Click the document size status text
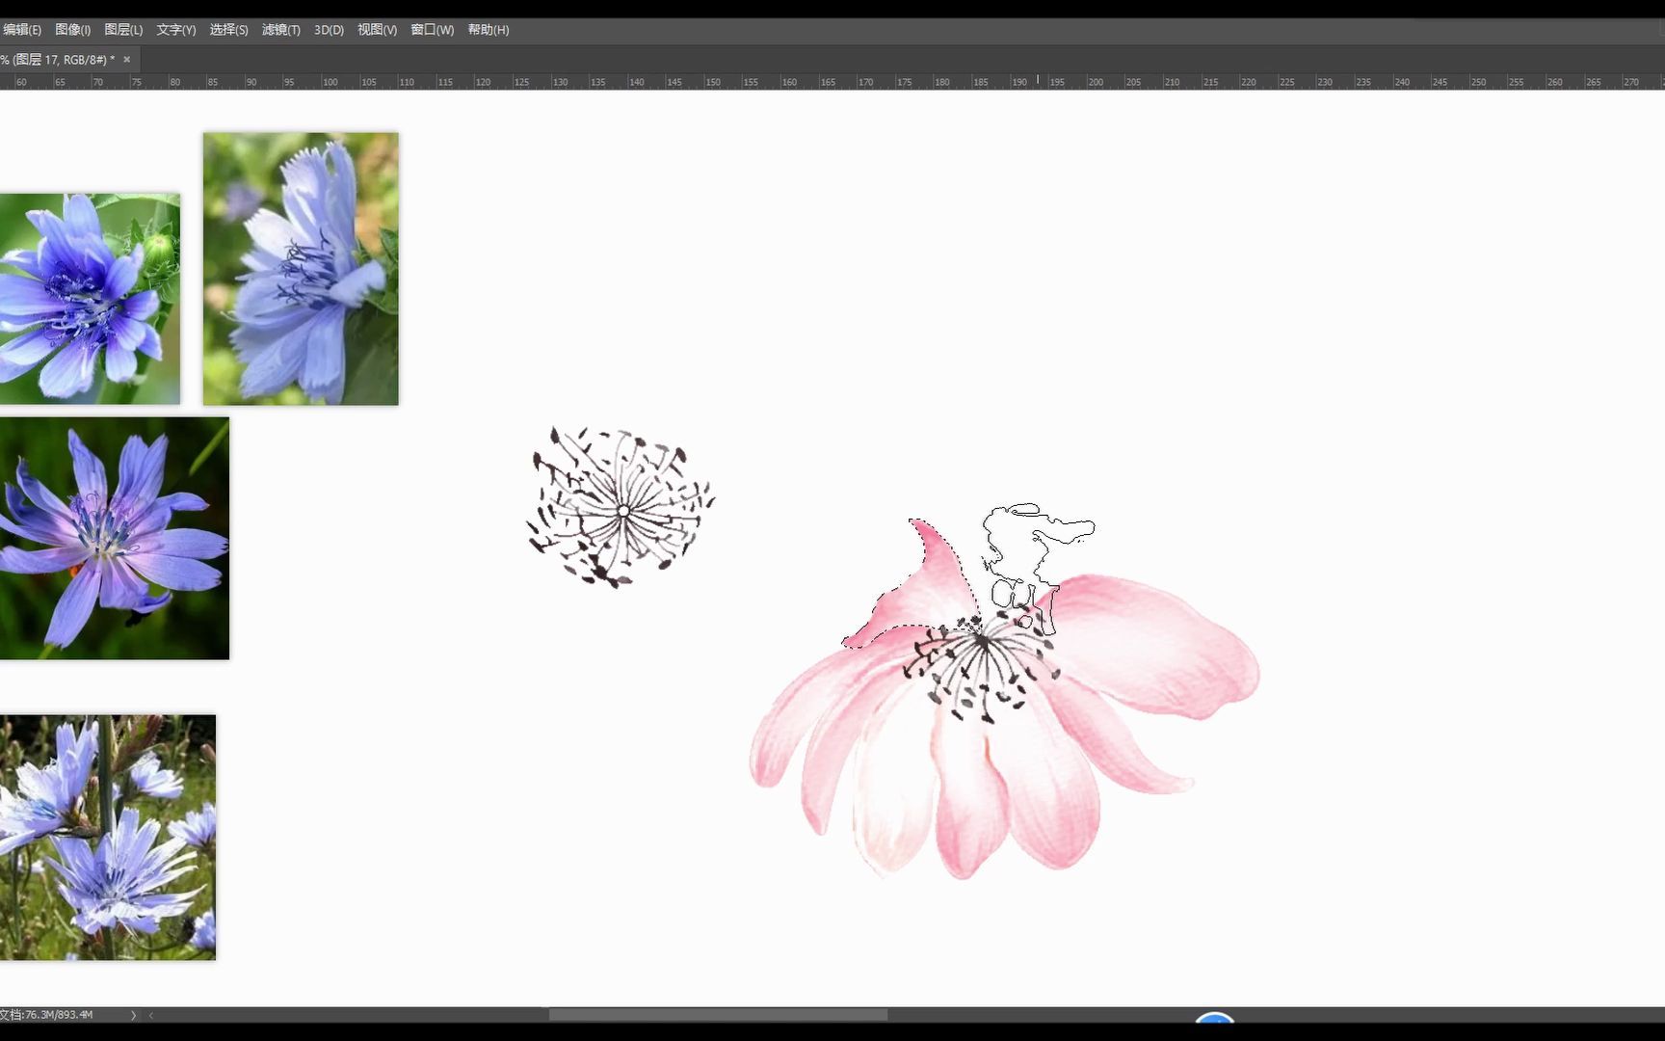Viewport: 1665px width, 1041px height. pyautogui.click(x=47, y=1015)
